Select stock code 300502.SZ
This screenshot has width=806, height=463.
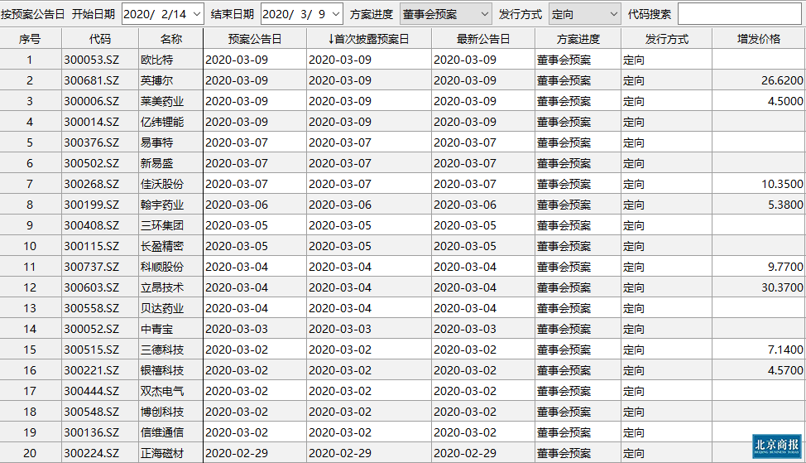pyautogui.click(x=92, y=164)
